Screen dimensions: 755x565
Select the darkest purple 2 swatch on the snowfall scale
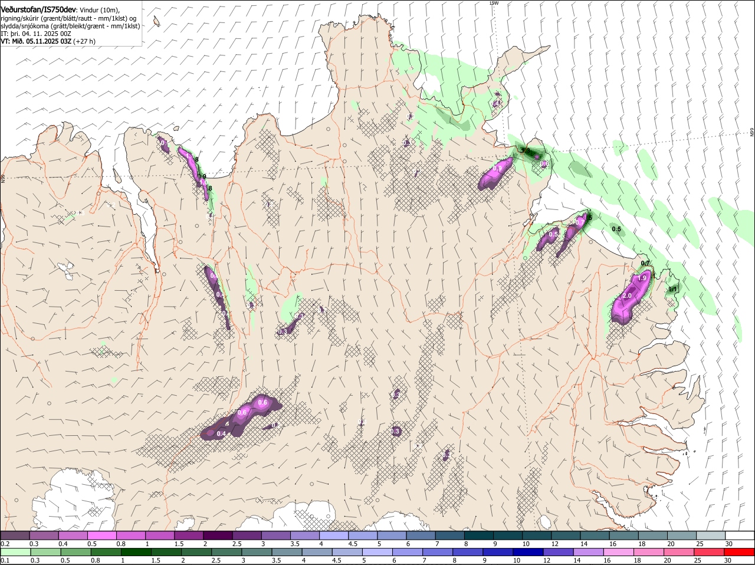[217, 534]
